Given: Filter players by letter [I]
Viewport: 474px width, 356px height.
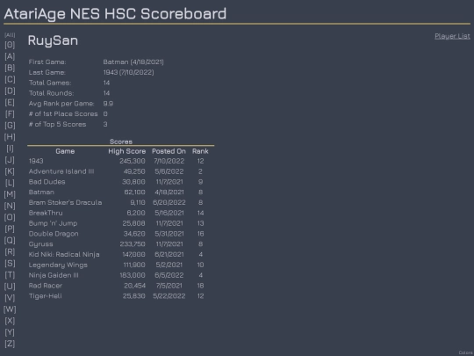Looking at the screenshot, I should (x=10, y=149).
